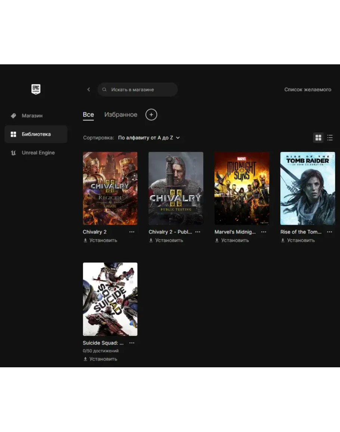Click the Epic Games logo icon
Viewport: 340px width, 432px height.
[36, 89]
